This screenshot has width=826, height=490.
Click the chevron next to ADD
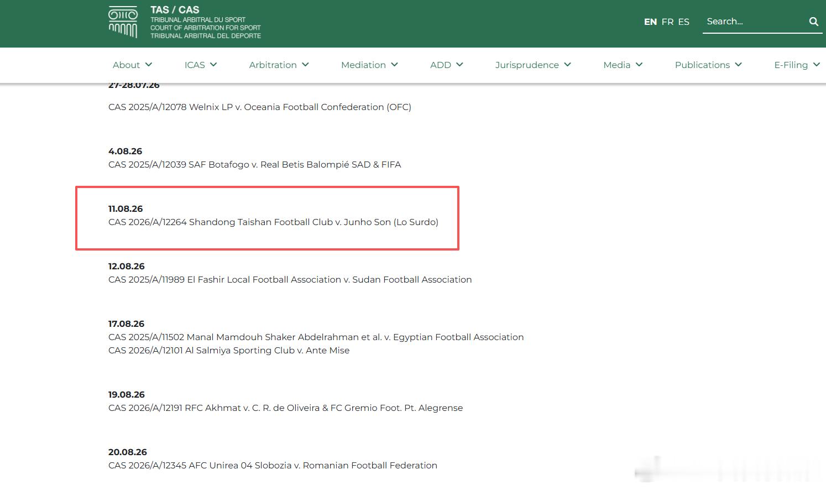tap(460, 65)
